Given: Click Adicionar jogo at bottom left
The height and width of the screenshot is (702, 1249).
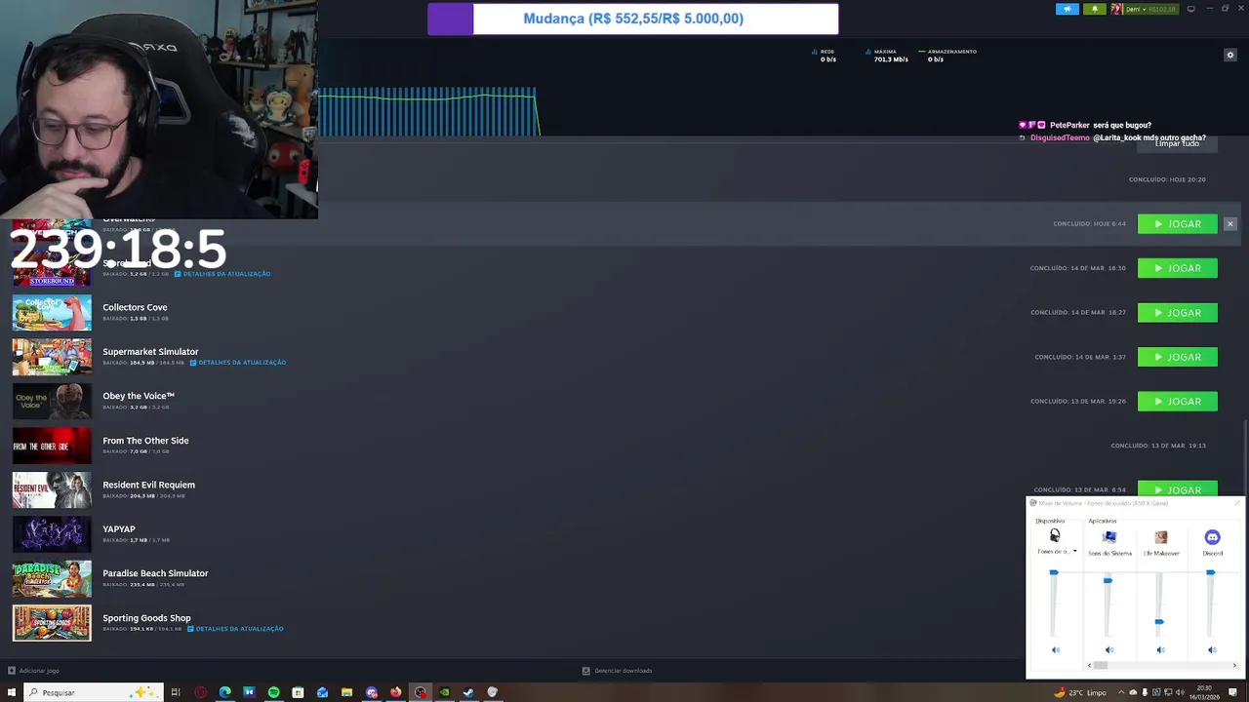Looking at the screenshot, I should [33, 671].
